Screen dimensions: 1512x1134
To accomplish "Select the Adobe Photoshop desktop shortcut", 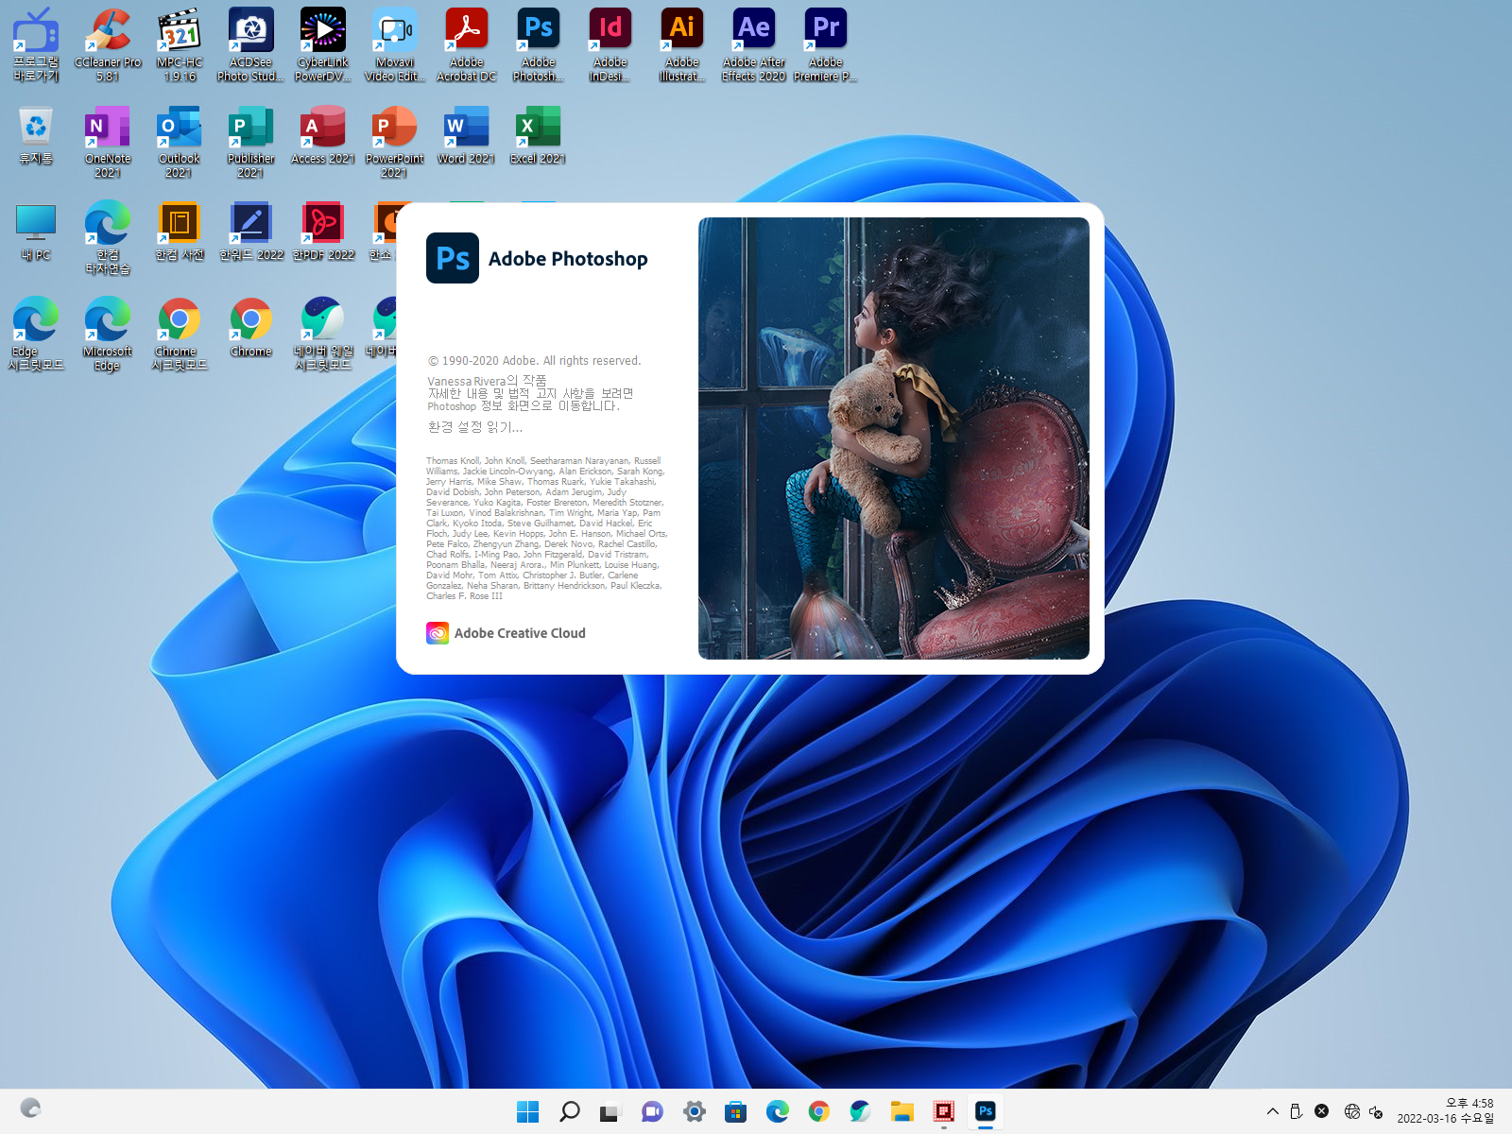I will [539, 44].
